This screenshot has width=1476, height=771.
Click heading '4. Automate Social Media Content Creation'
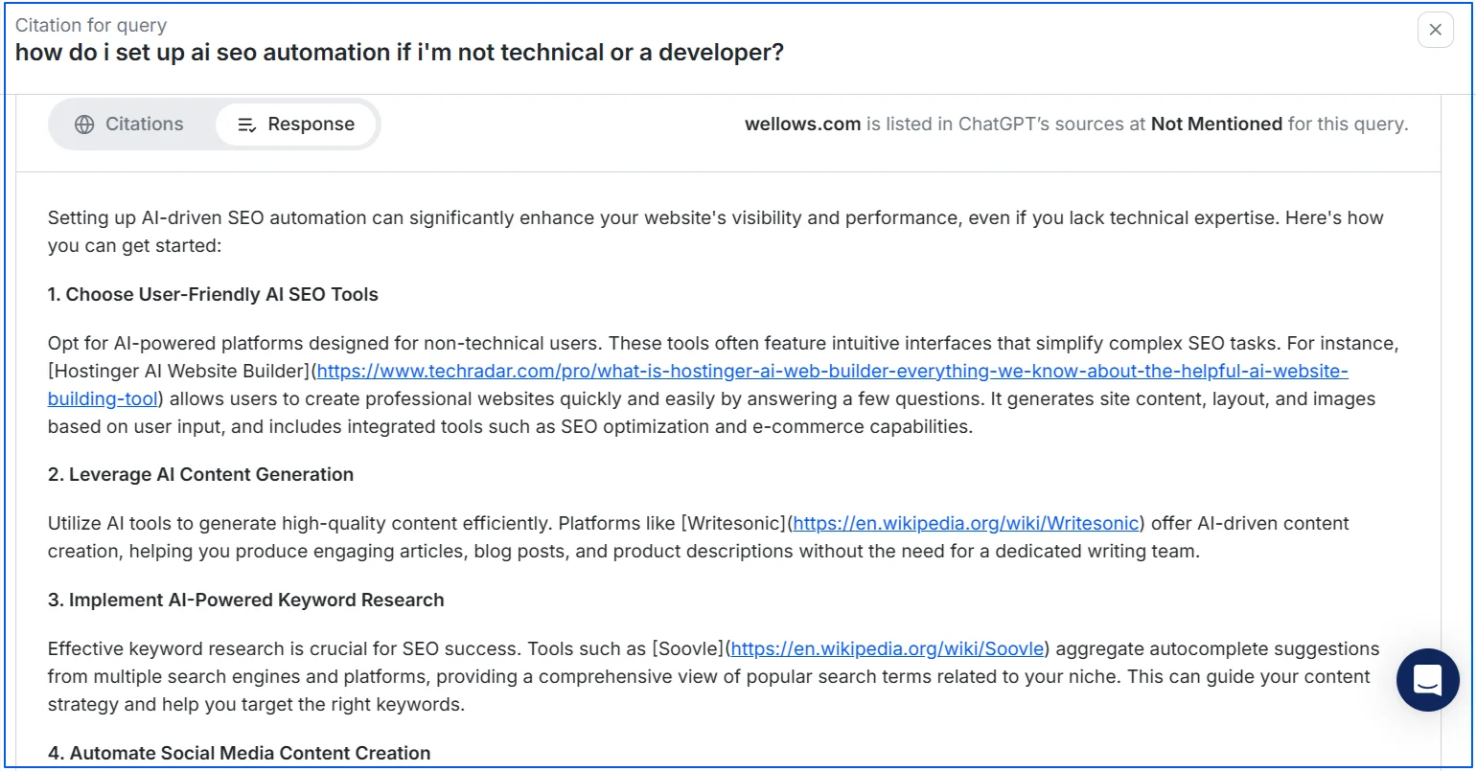(x=240, y=753)
